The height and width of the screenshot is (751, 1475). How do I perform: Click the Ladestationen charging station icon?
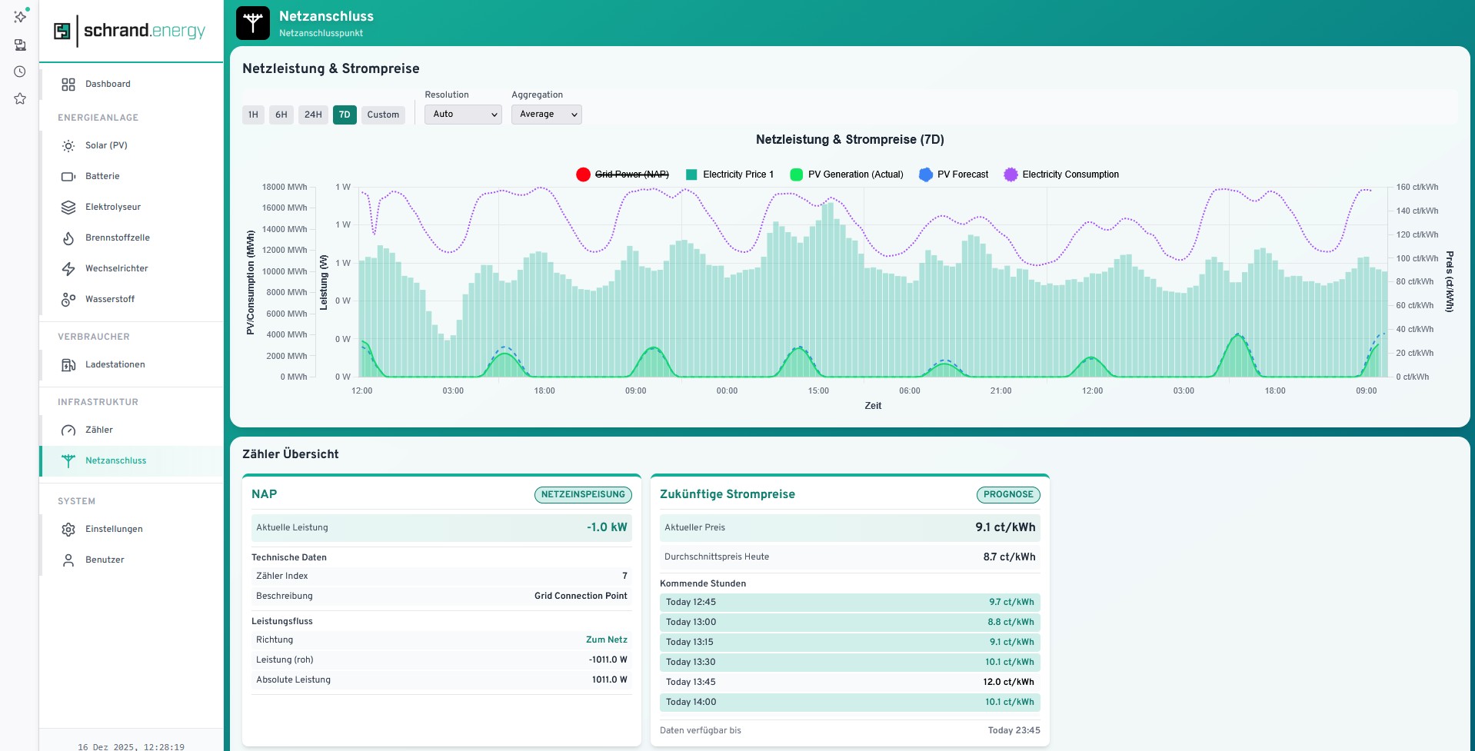point(68,364)
